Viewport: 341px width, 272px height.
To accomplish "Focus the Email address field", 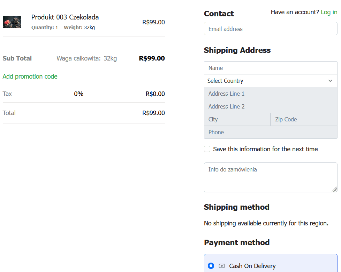I will click(271, 29).
